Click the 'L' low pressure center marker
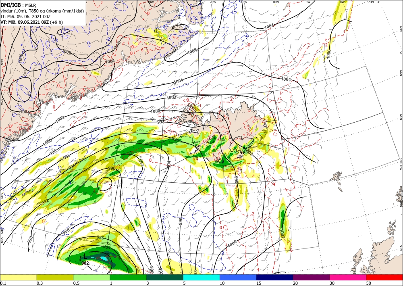This screenshot has width=403, height=286. point(85,257)
